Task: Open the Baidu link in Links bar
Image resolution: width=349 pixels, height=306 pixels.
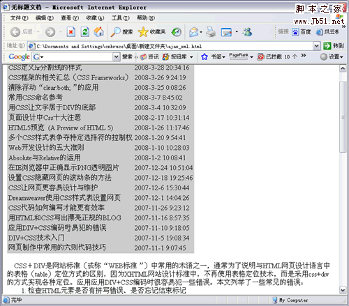Action: coord(302,32)
